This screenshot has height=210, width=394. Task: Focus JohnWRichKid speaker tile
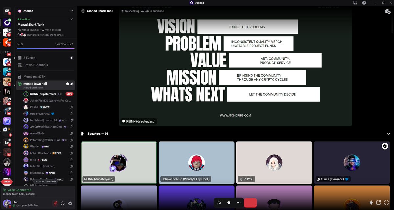pyautogui.click(x=196, y=162)
